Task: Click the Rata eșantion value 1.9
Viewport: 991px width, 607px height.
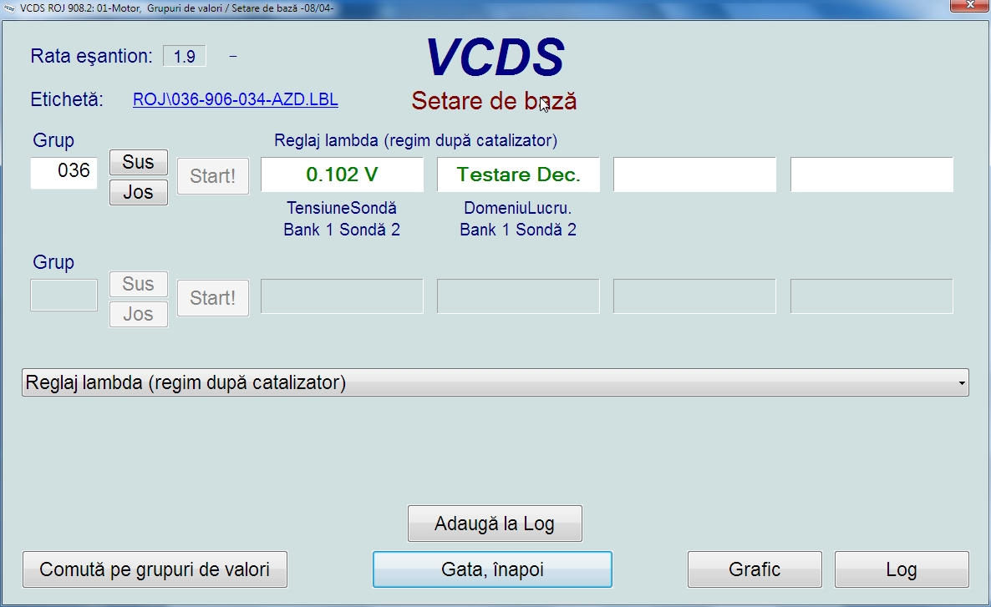Action: [185, 56]
